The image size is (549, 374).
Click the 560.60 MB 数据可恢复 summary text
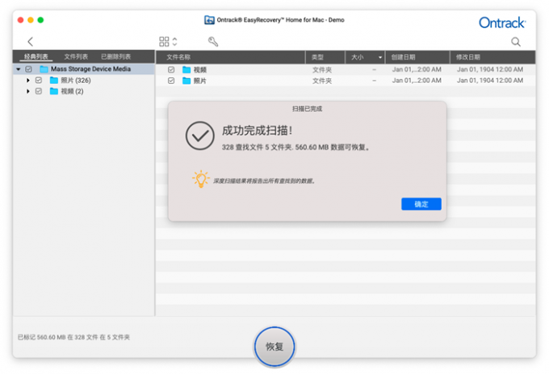[x=332, y=148]
